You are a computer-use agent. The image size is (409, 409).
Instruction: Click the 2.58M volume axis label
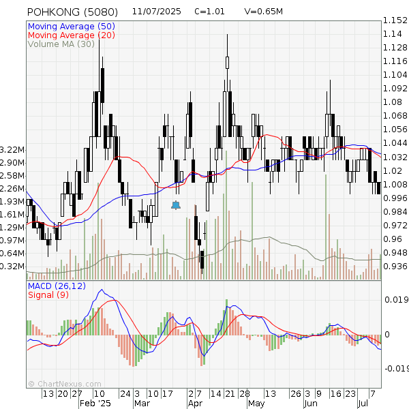pos(12,176)
